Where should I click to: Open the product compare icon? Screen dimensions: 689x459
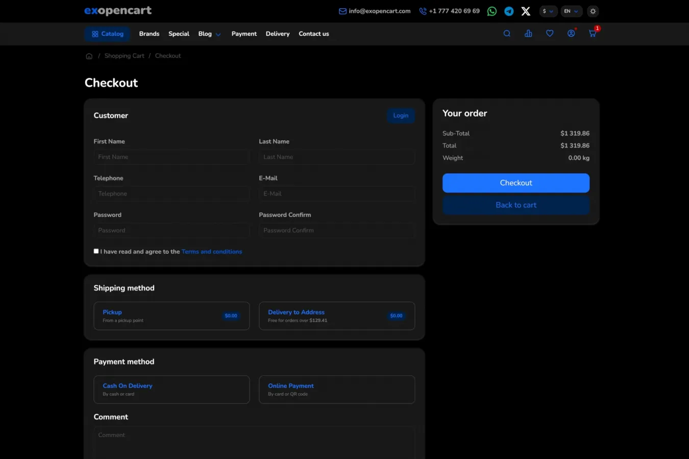[528, 34]
